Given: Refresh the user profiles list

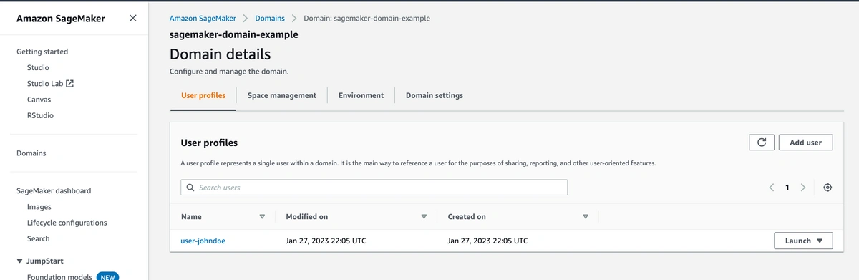Looking at the screenshot, I should pyautogui.click(x=762, y=143).
